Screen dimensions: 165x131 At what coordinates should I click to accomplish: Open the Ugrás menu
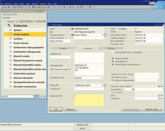[28, 4]
